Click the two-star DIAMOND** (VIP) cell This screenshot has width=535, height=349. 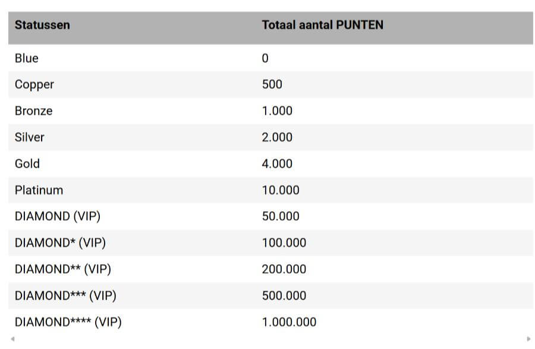[63, 269]
